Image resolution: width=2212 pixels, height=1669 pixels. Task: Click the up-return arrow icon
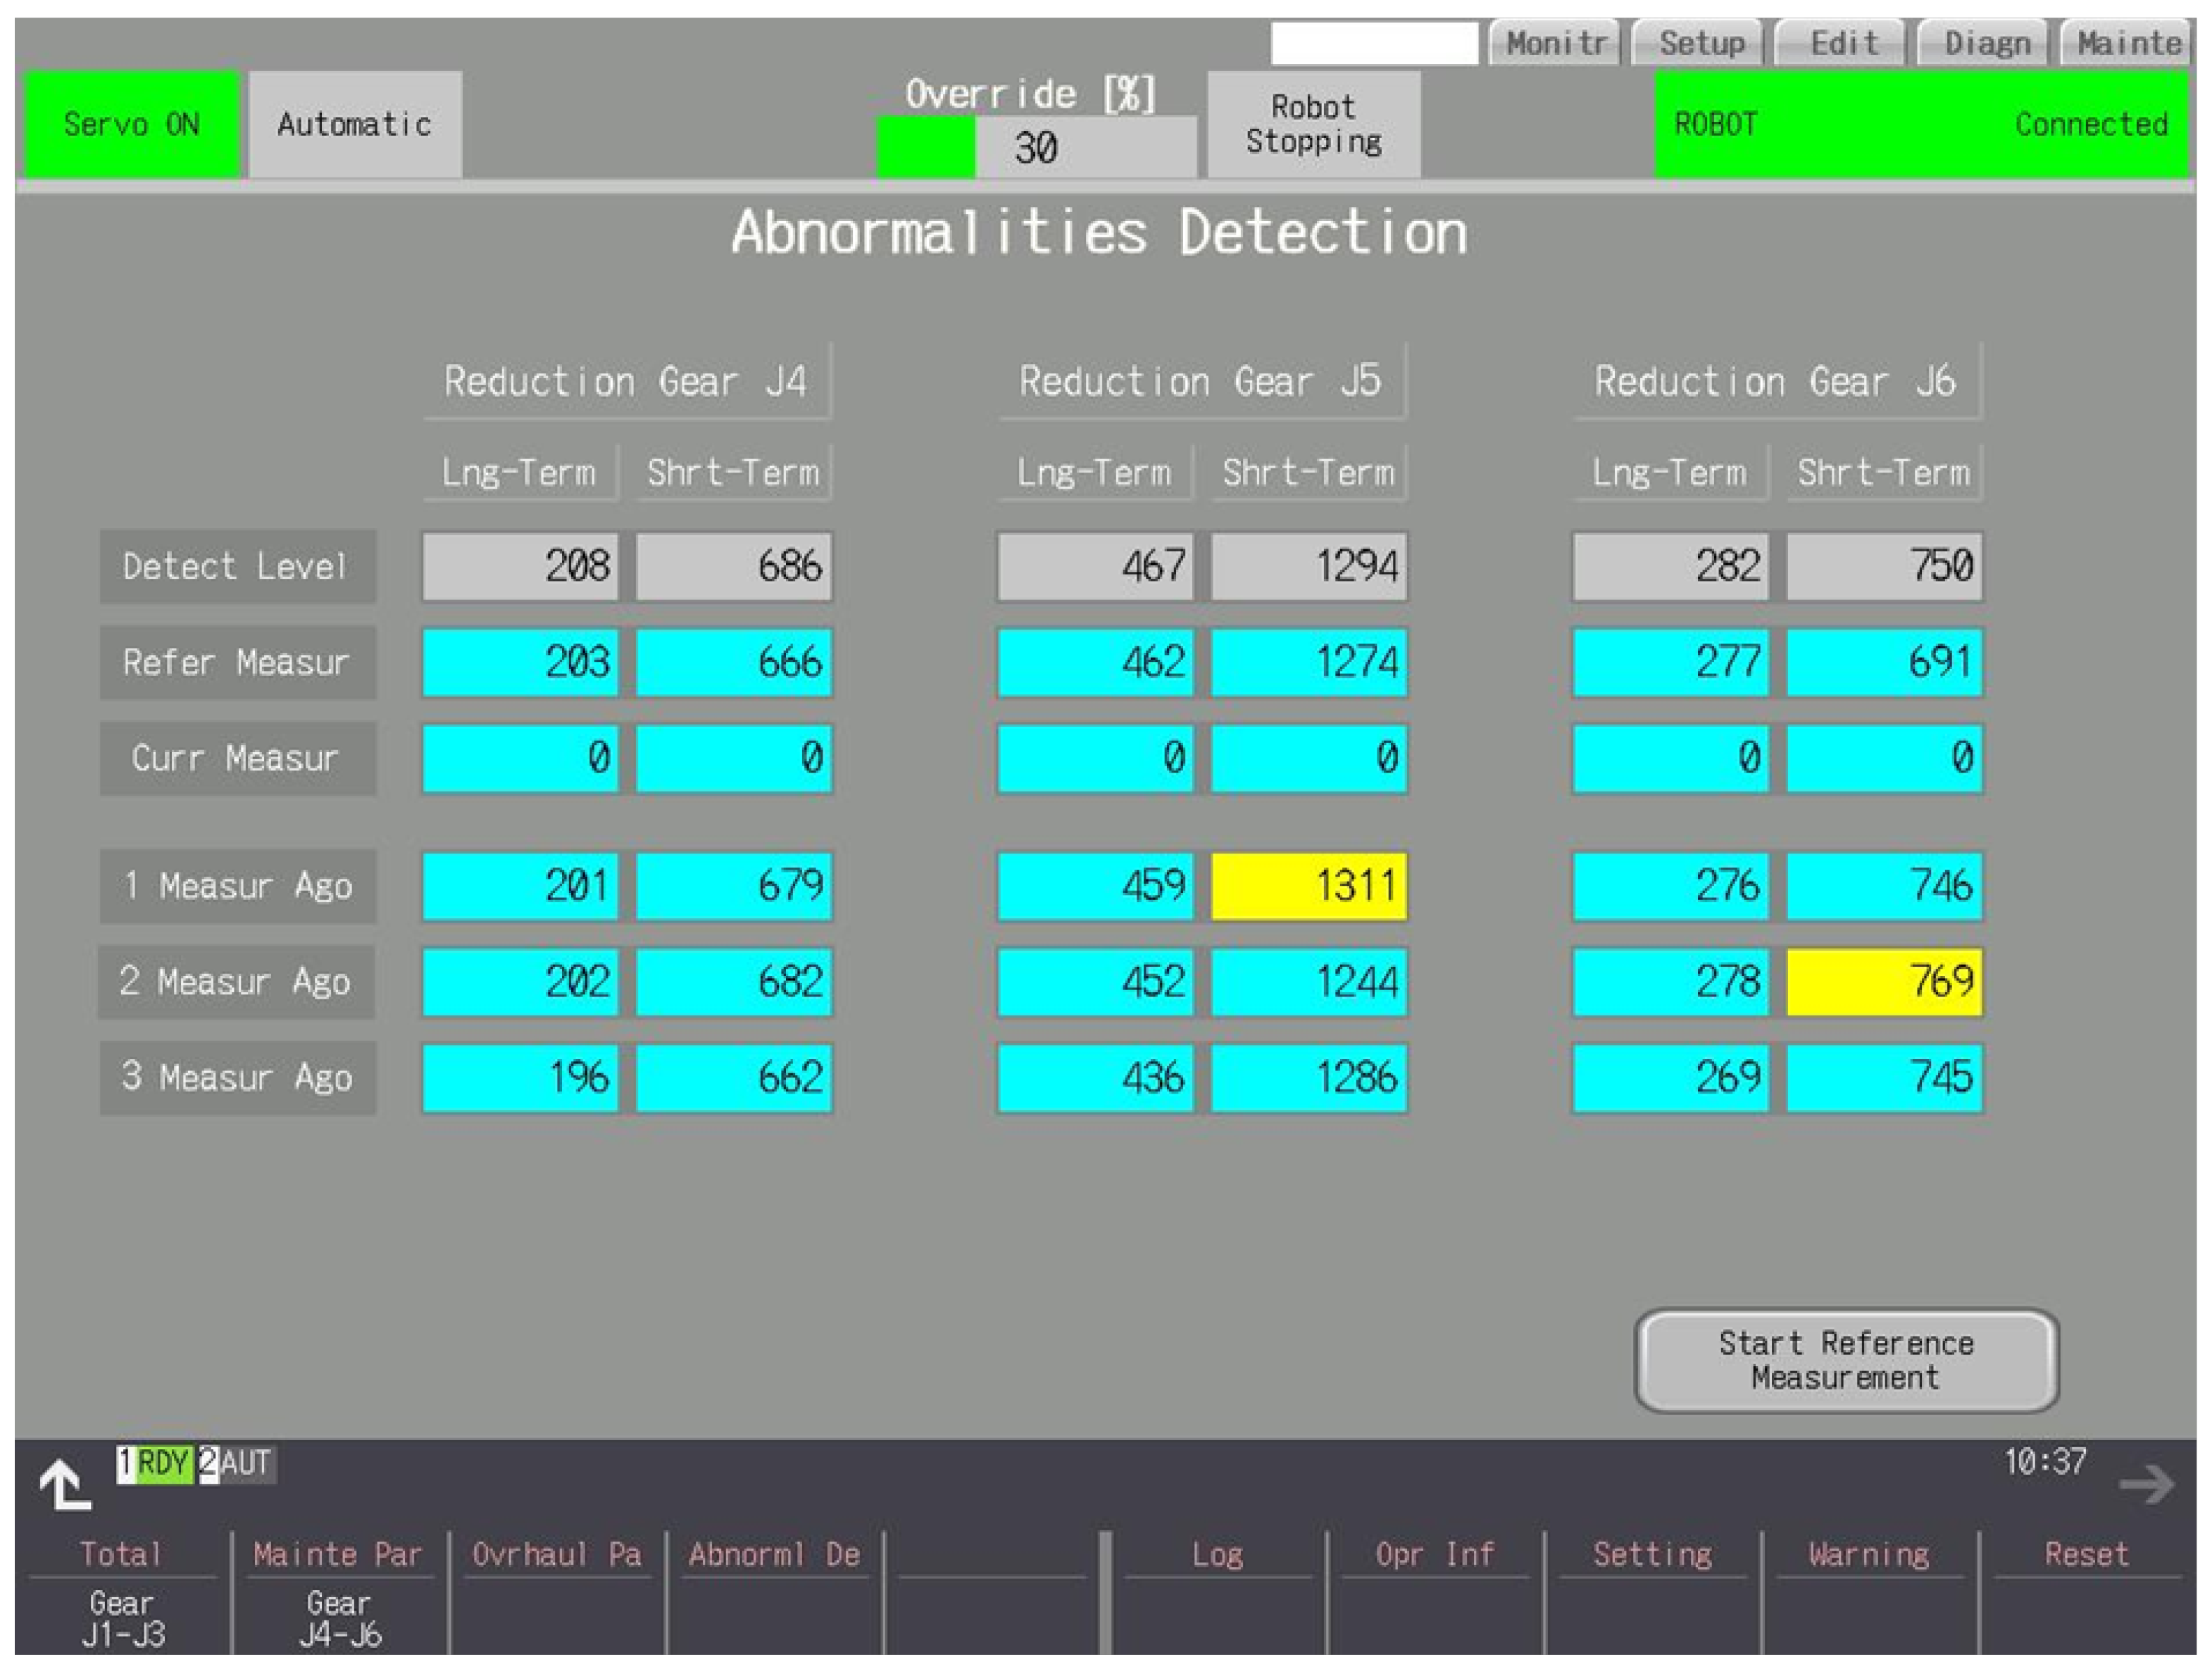(65, 1484)
